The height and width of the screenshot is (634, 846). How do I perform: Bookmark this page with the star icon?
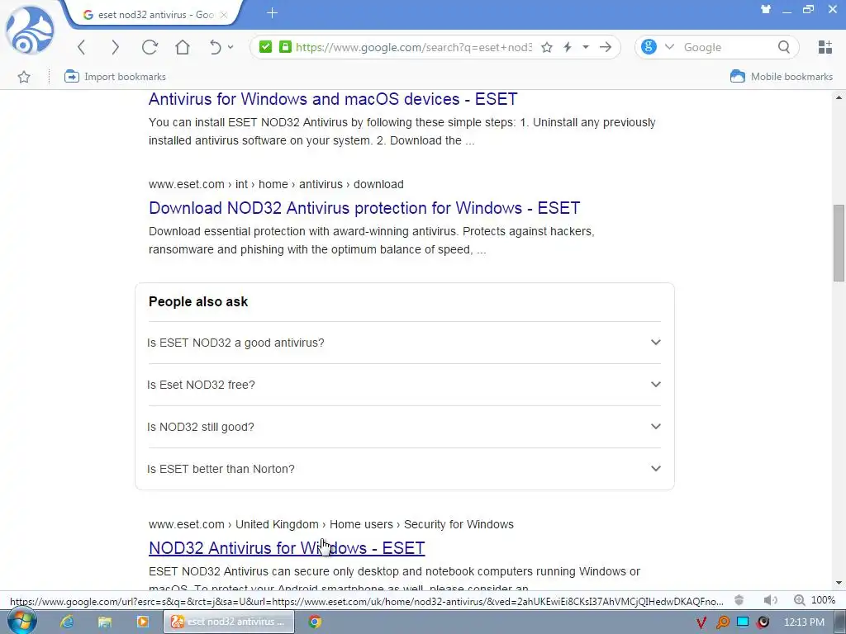(x=547, y=47)
